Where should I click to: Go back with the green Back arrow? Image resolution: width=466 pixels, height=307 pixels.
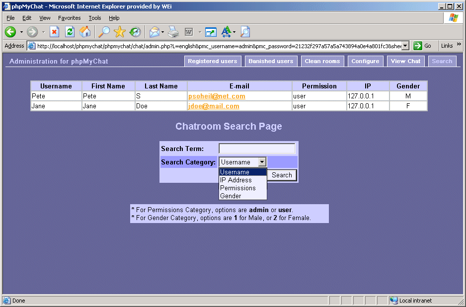[x=10, y=32]
